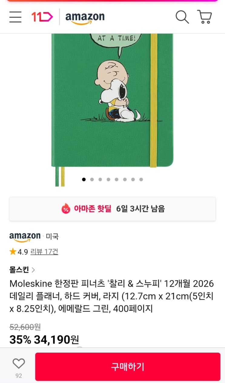Tap the Amazon logo in header
The height and width of the screenshot is (383, 225).
click(x=85, y=18)
